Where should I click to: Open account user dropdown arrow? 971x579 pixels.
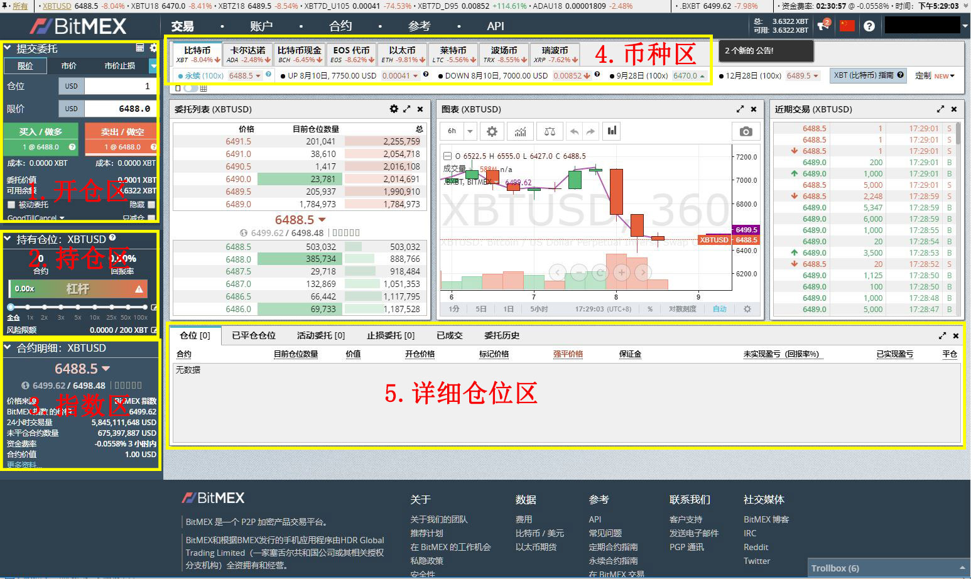coord(965,26)
